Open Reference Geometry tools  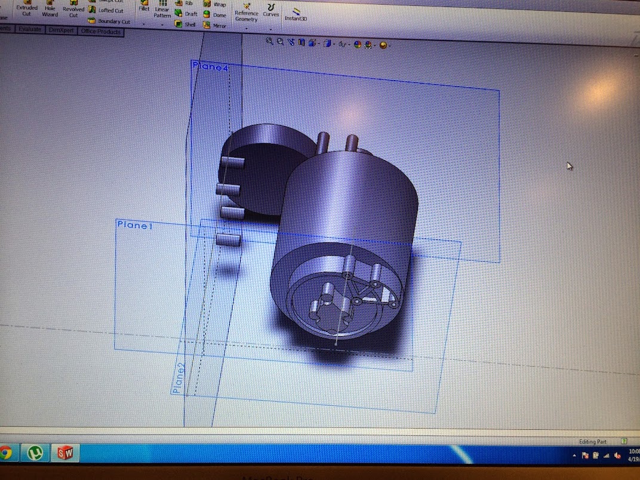click(x=246, y=13)
